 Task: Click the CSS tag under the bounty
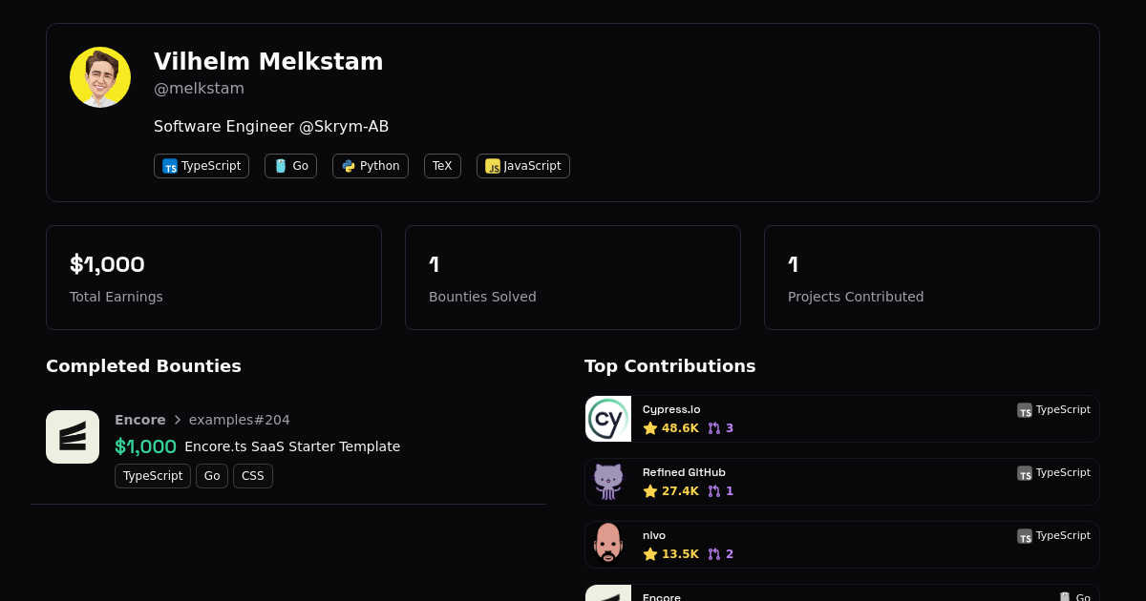tap(253, 476)
